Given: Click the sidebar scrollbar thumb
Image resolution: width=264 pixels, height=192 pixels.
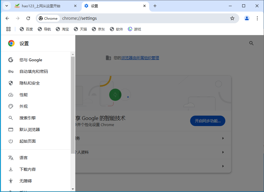Looking at the screenshot, I should [x=73, y=105].
